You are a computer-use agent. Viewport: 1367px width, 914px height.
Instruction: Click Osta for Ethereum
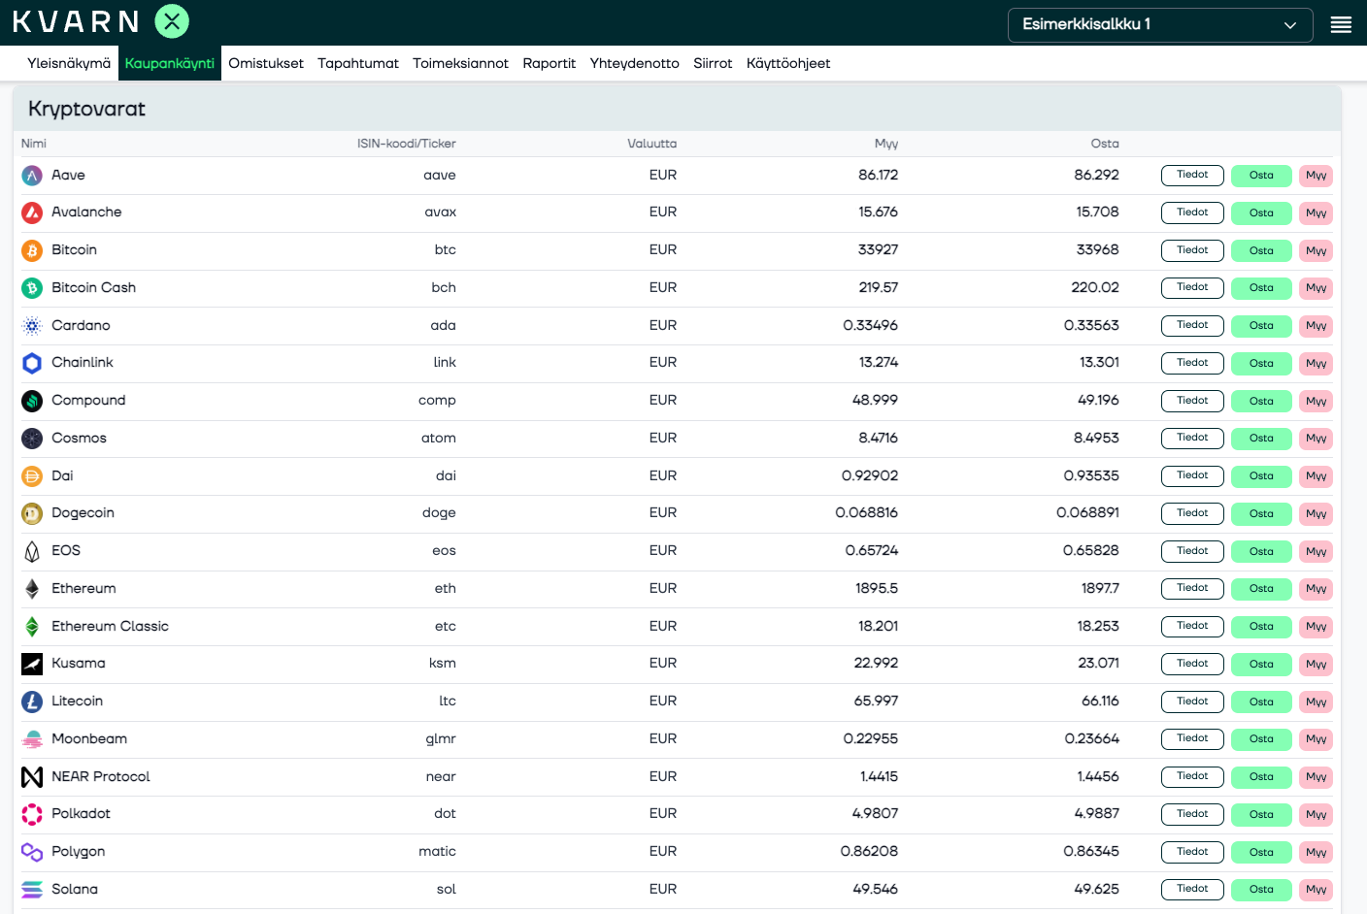tap(1261, 589)
